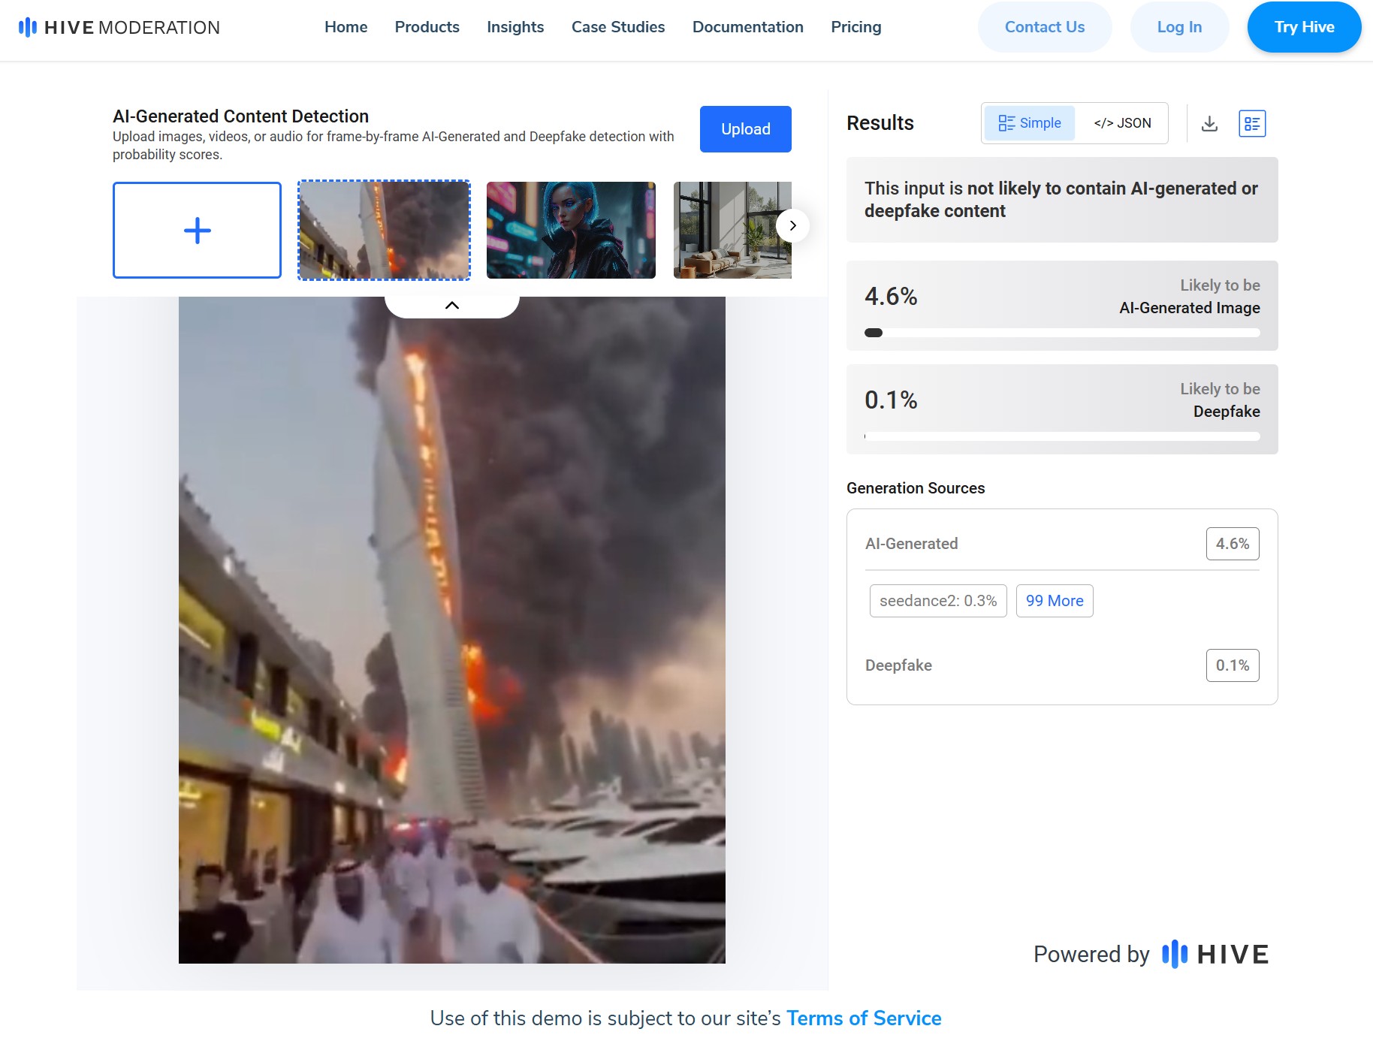The height and width of the screenshot is (1056, 1373).
Task: Download the results file
Action: 1209,123
